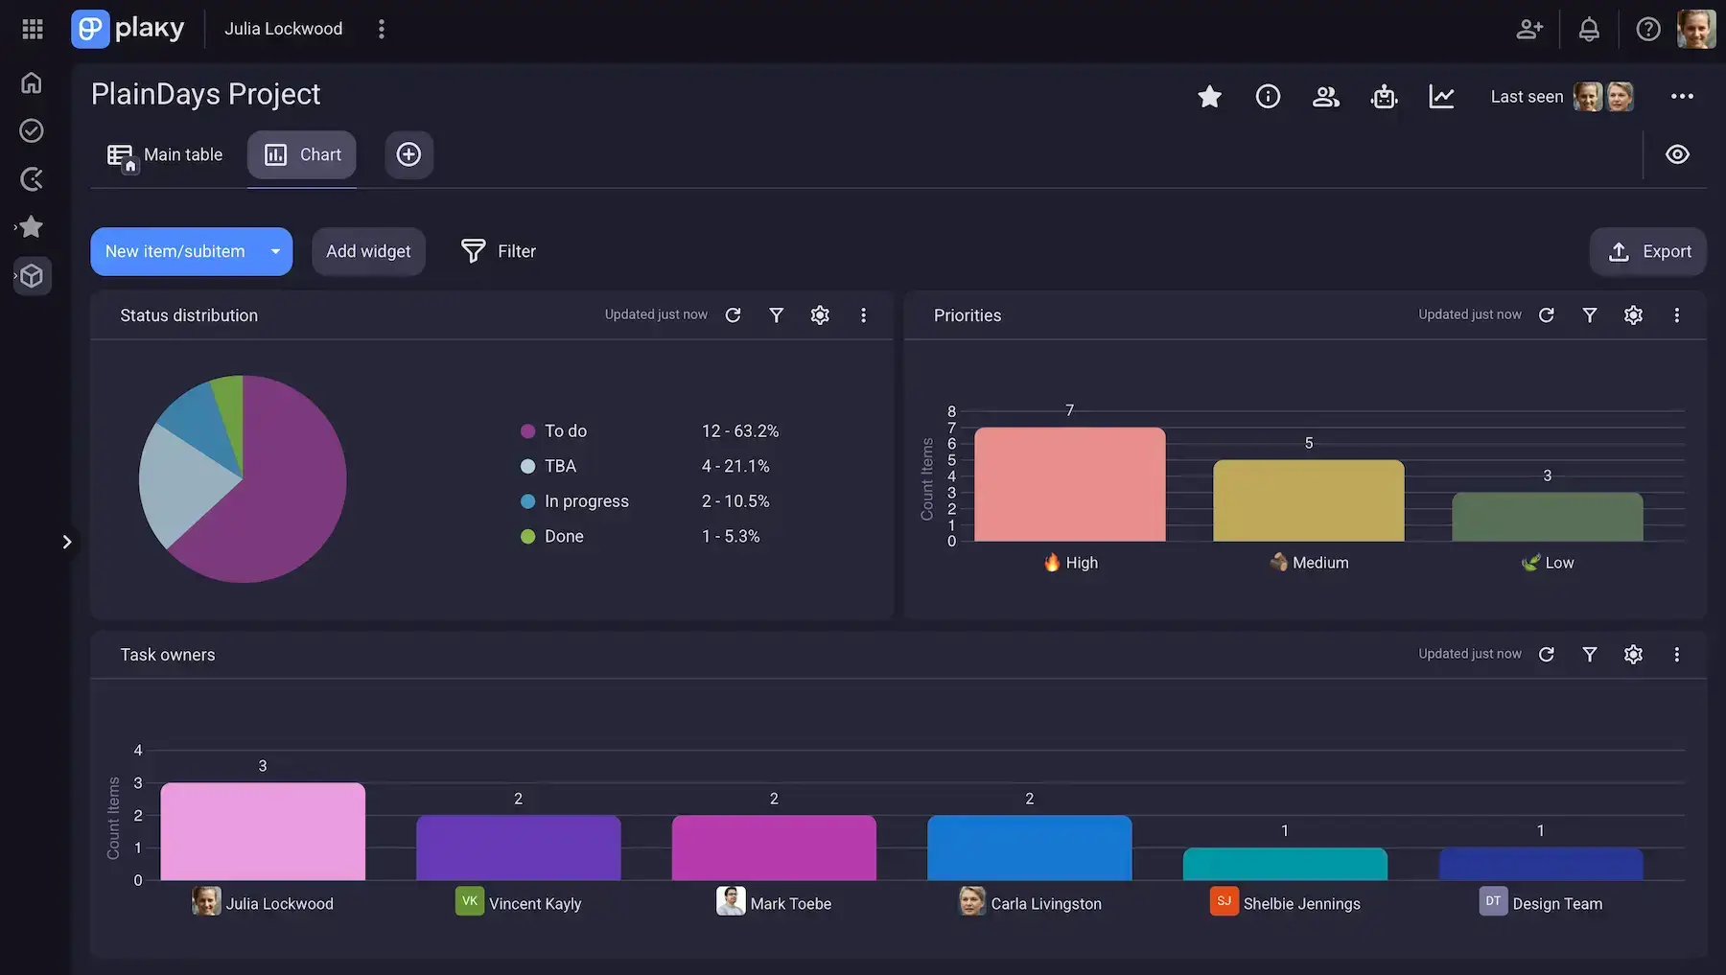Click the Carla Livingston label
The image size is (1726, 975).
click(x=1030, y=903)
